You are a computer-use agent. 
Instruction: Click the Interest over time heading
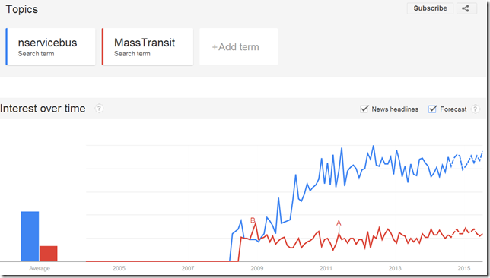pyautogui.click(x=43, y=109)
